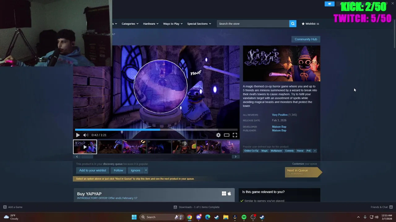Click the Add a Game plus icon

click(5, 207)
